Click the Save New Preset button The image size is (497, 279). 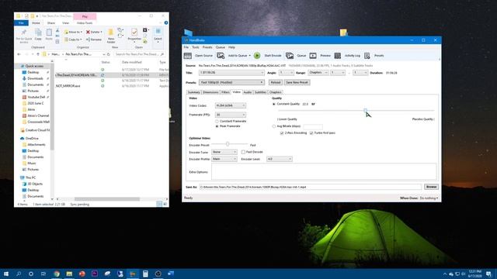coord(297,83)
